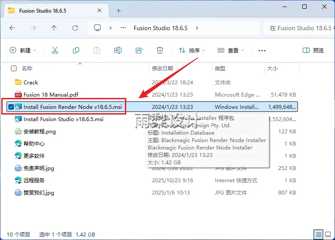Select the 免责声明.jpg file name
Viewport: 335px width, 240px height.
tap(39, 168)
